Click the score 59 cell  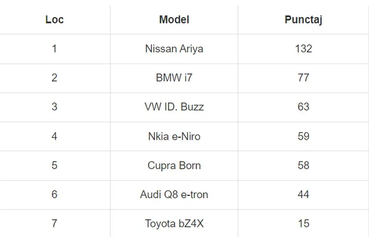[303, 136]
